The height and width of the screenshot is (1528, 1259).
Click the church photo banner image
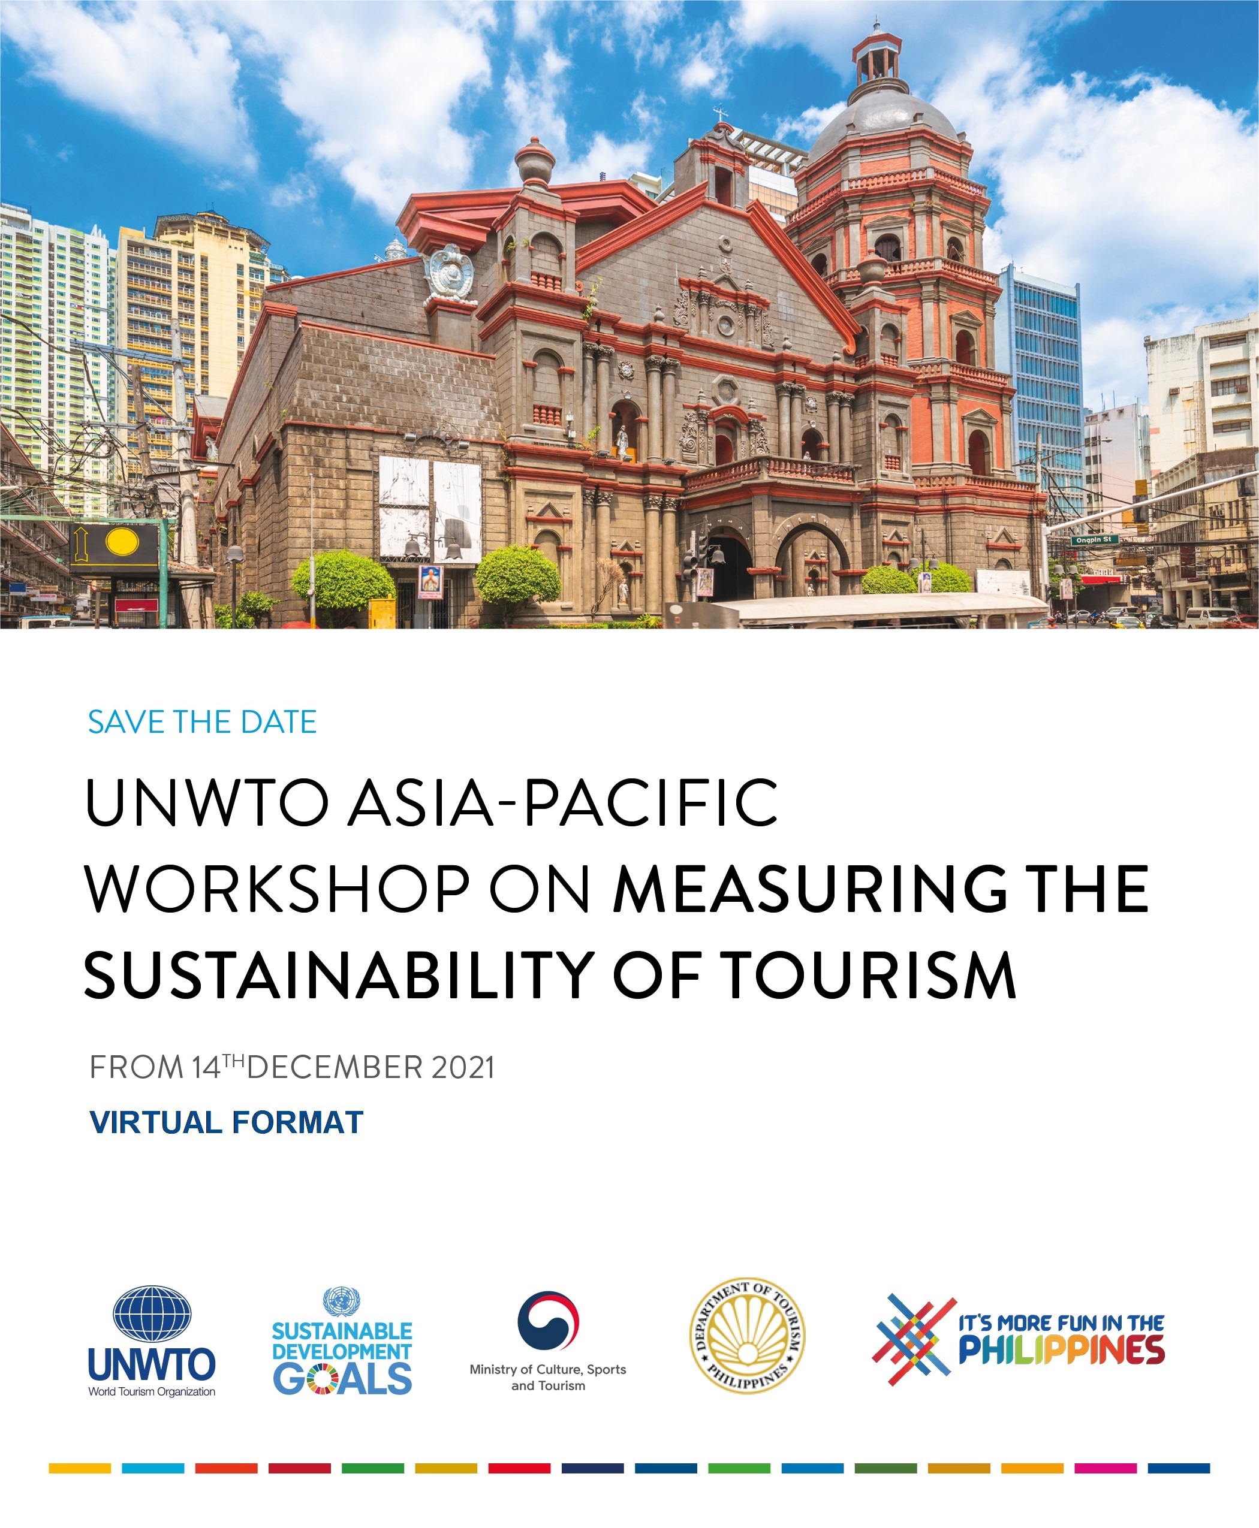[629, 315]
